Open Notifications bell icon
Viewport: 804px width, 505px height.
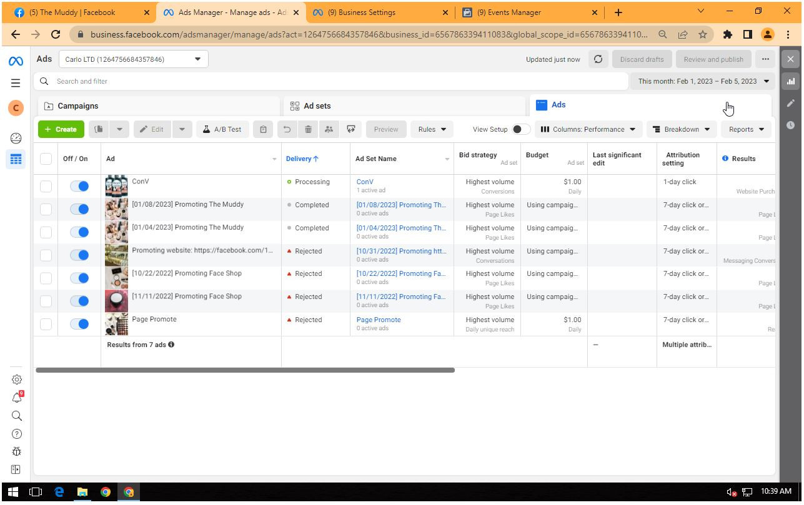click(17, 398)
